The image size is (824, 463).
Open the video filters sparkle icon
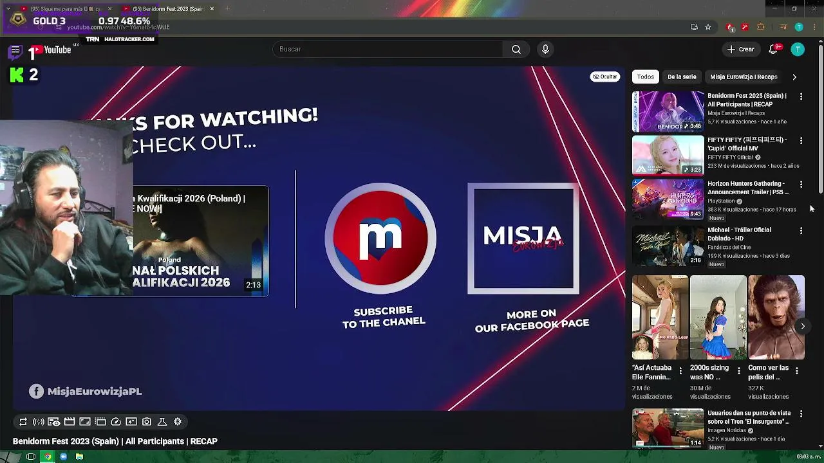point(131,422)
